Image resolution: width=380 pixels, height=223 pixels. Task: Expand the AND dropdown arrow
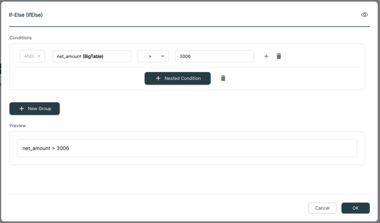pos(39,56)
